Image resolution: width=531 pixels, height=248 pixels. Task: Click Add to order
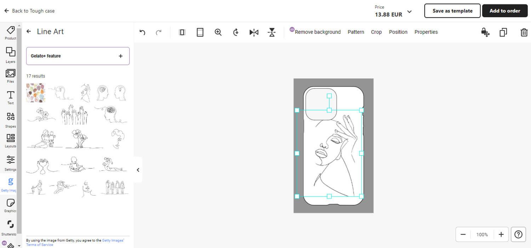coord(505,11)
